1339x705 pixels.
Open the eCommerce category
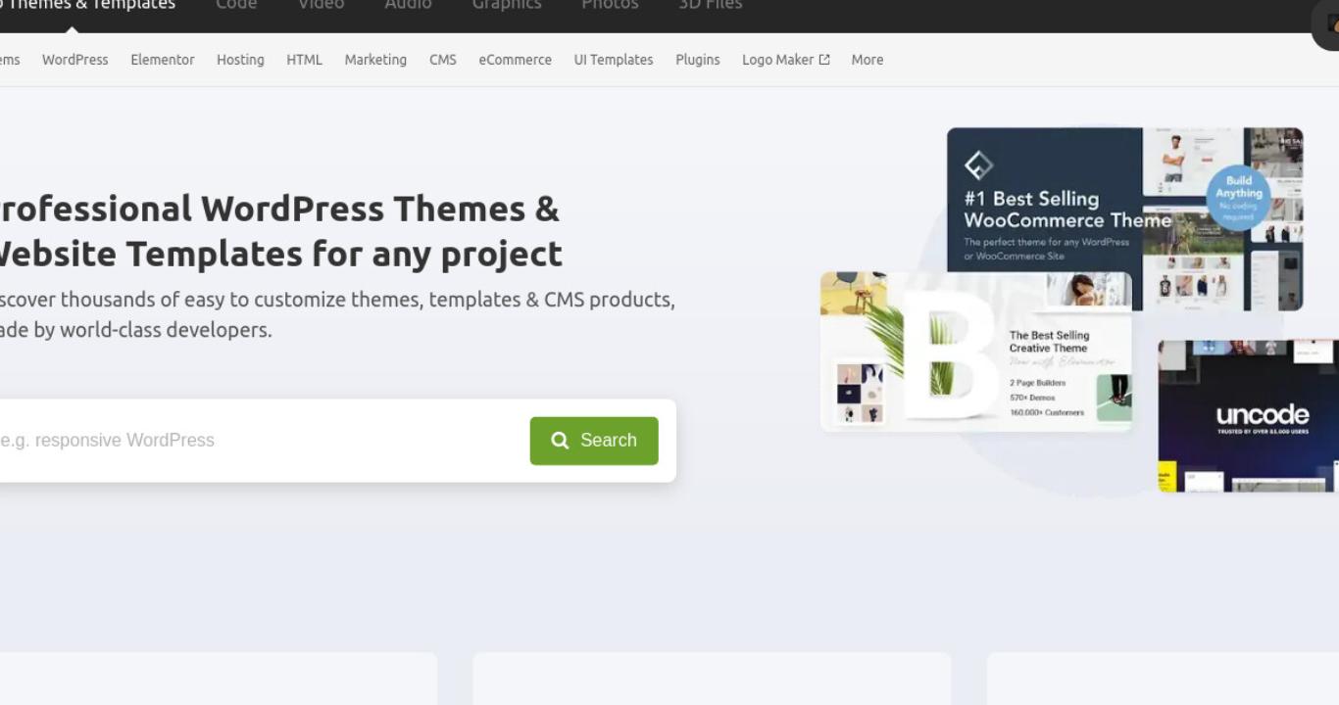(x=515, y=60)
